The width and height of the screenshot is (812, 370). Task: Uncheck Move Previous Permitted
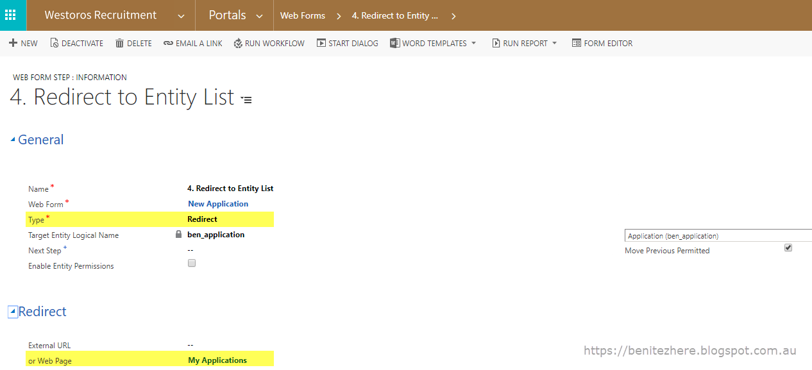pos(788,247)
